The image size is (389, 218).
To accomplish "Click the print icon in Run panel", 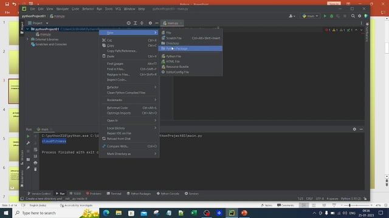I will pos(35,163).
